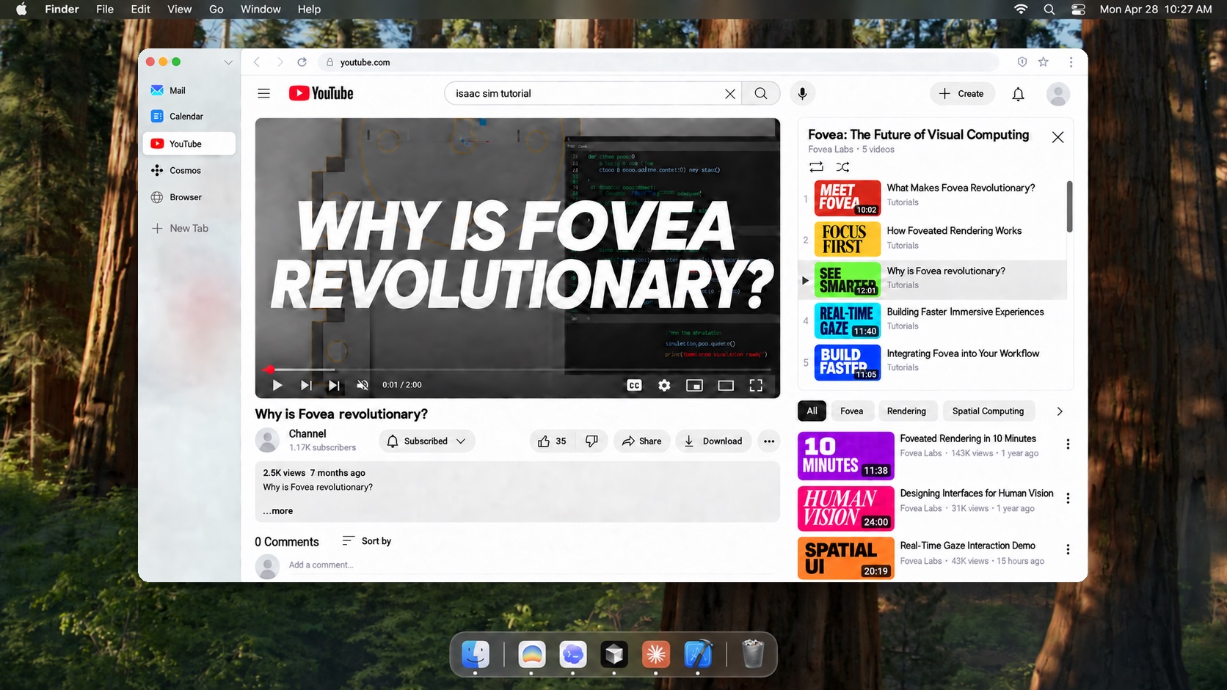Click the Download button

click(713, 441)
